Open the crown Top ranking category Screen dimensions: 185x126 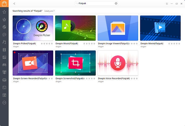pos(4,19)
